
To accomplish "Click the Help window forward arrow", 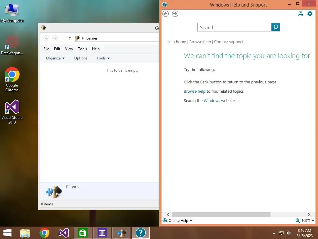I will [x=175, y=14].
